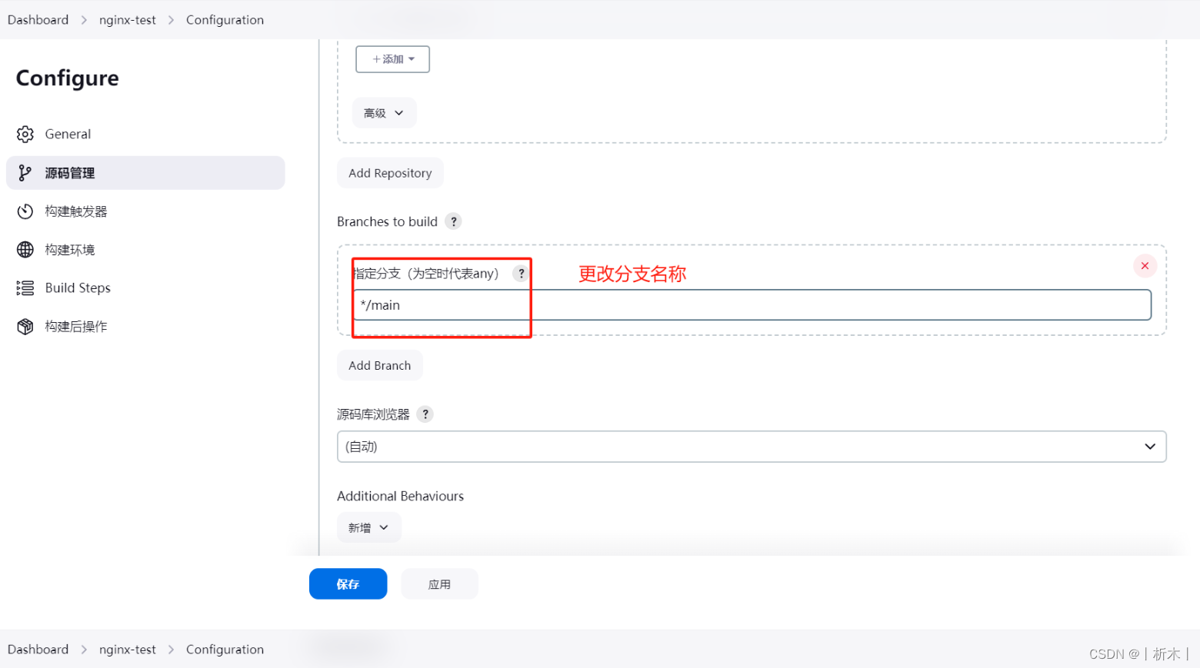Viewport: 1200px width, 668px height.
Task: Open help for Branches to build
Action: pos(454,221)
